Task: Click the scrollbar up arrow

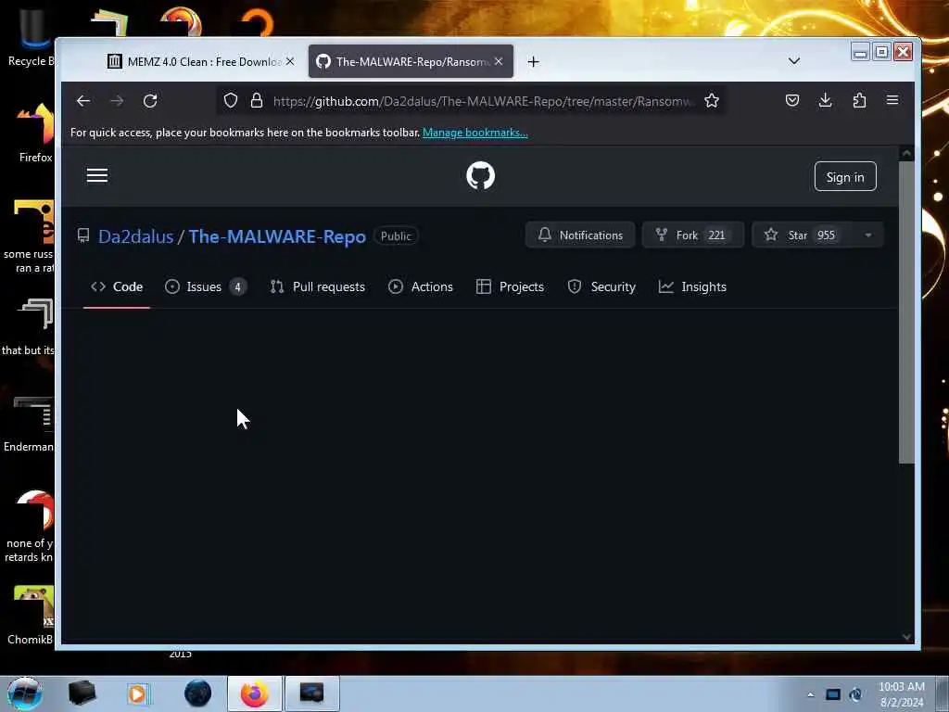Action: tap(906, 153)
